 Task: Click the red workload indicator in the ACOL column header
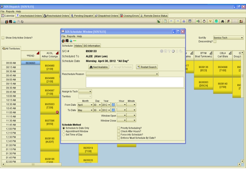pos(57,53)
